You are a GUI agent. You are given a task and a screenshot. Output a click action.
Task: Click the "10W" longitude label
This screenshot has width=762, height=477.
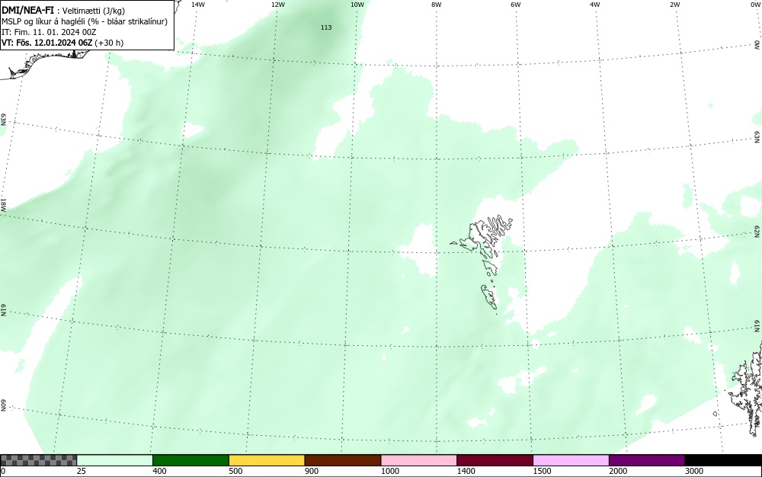pos(357,5)
